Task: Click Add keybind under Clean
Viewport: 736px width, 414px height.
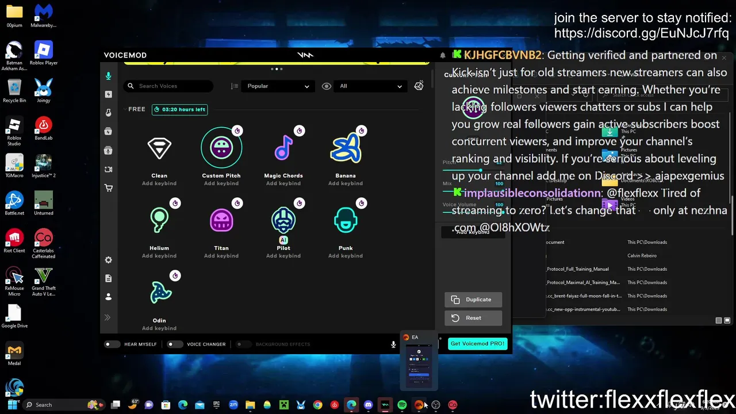Action: click(159, 183)
